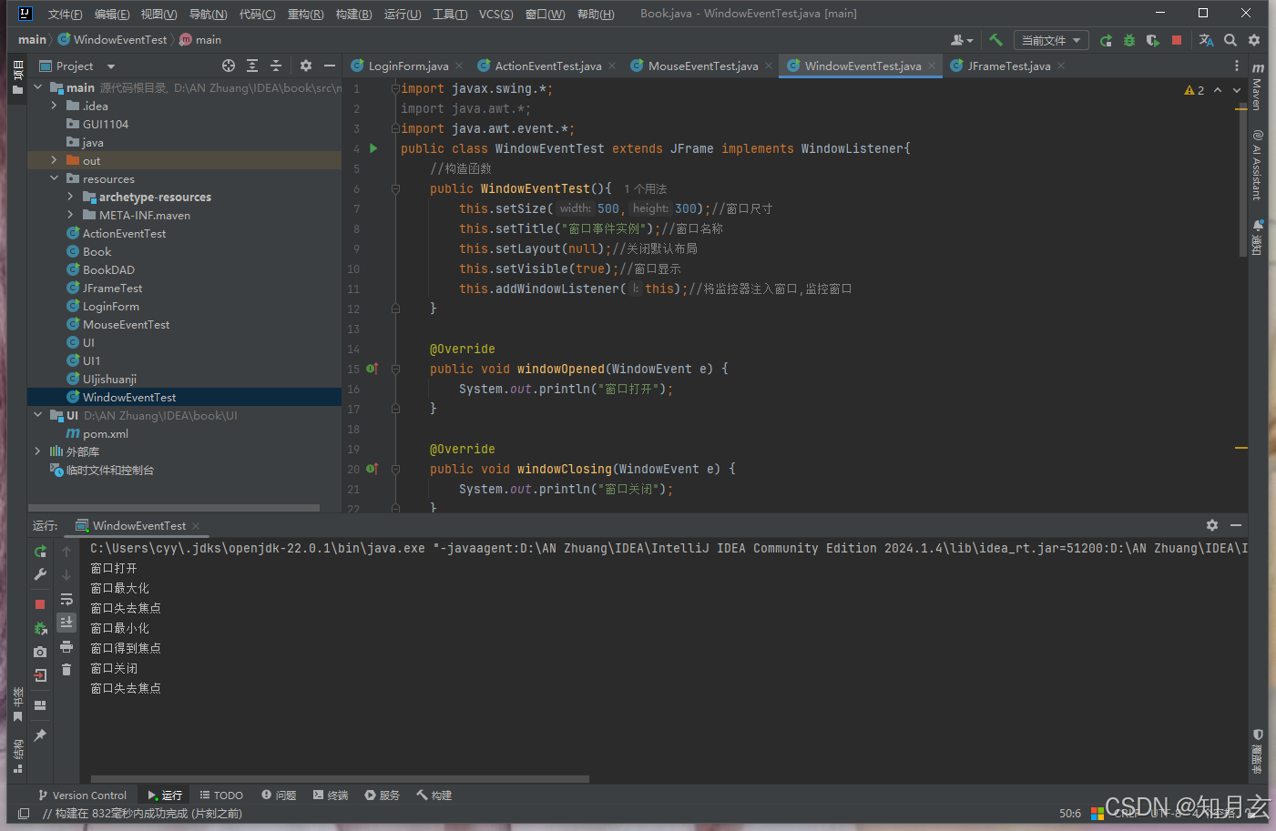The image size is (1276, 831).
Task: Open the Version Control tool window
Action: [83, 795]
